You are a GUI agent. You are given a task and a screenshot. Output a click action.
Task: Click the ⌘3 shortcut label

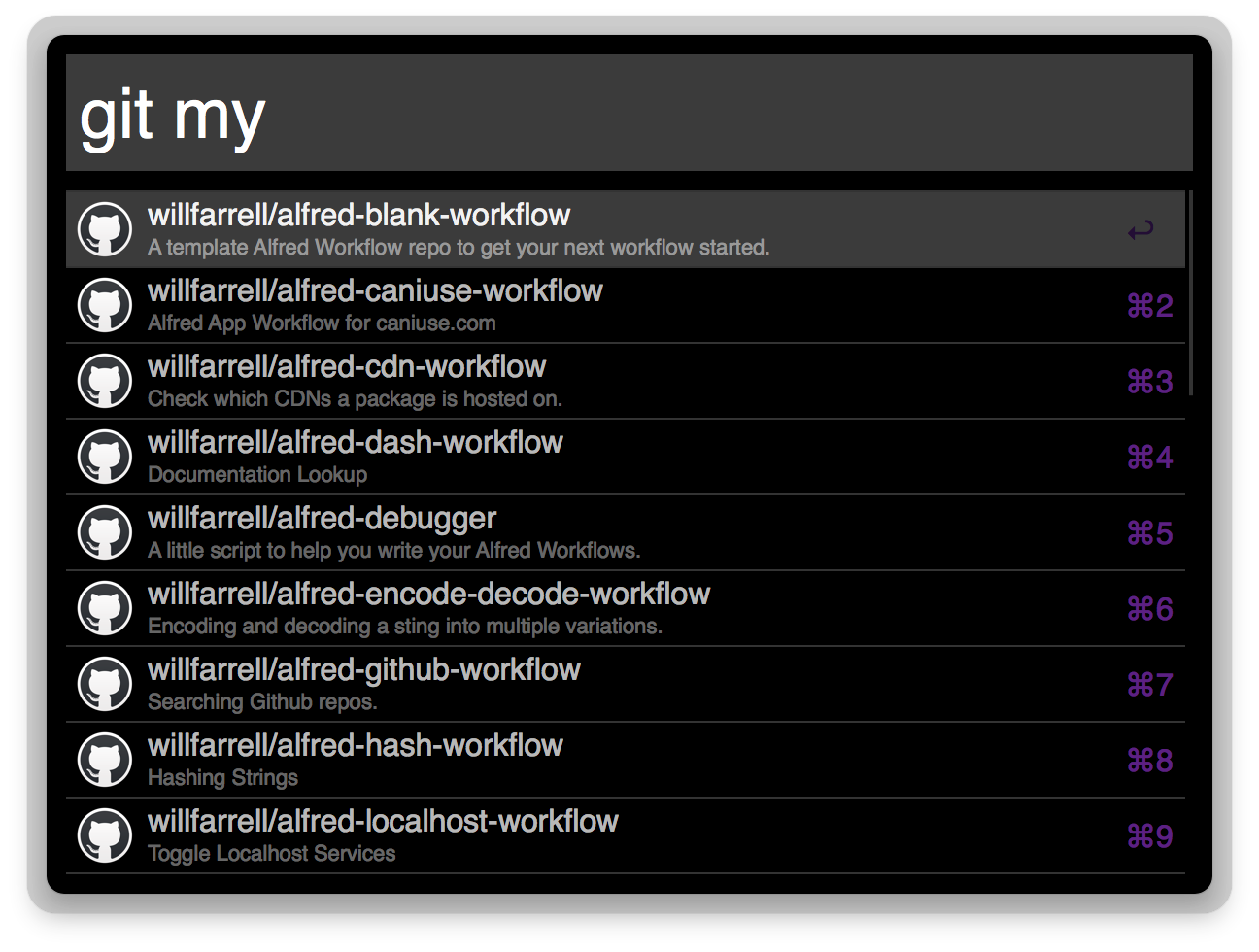click(x=1150, y=382)
